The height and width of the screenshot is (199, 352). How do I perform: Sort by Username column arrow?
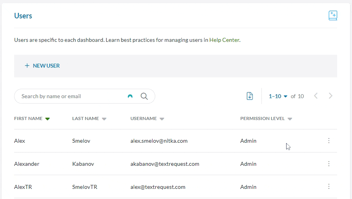tap(162, 119)
